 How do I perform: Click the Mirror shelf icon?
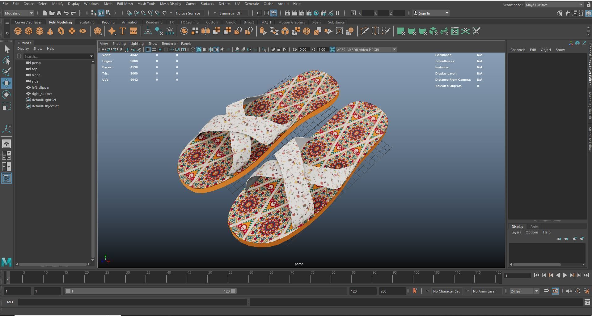pyautogui.click(x=205, y=31)
